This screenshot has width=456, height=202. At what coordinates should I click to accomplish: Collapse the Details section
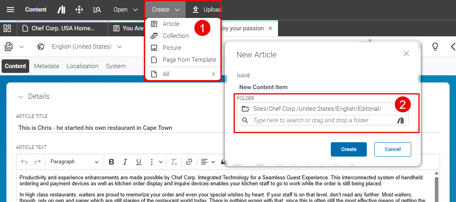point(21,97)
